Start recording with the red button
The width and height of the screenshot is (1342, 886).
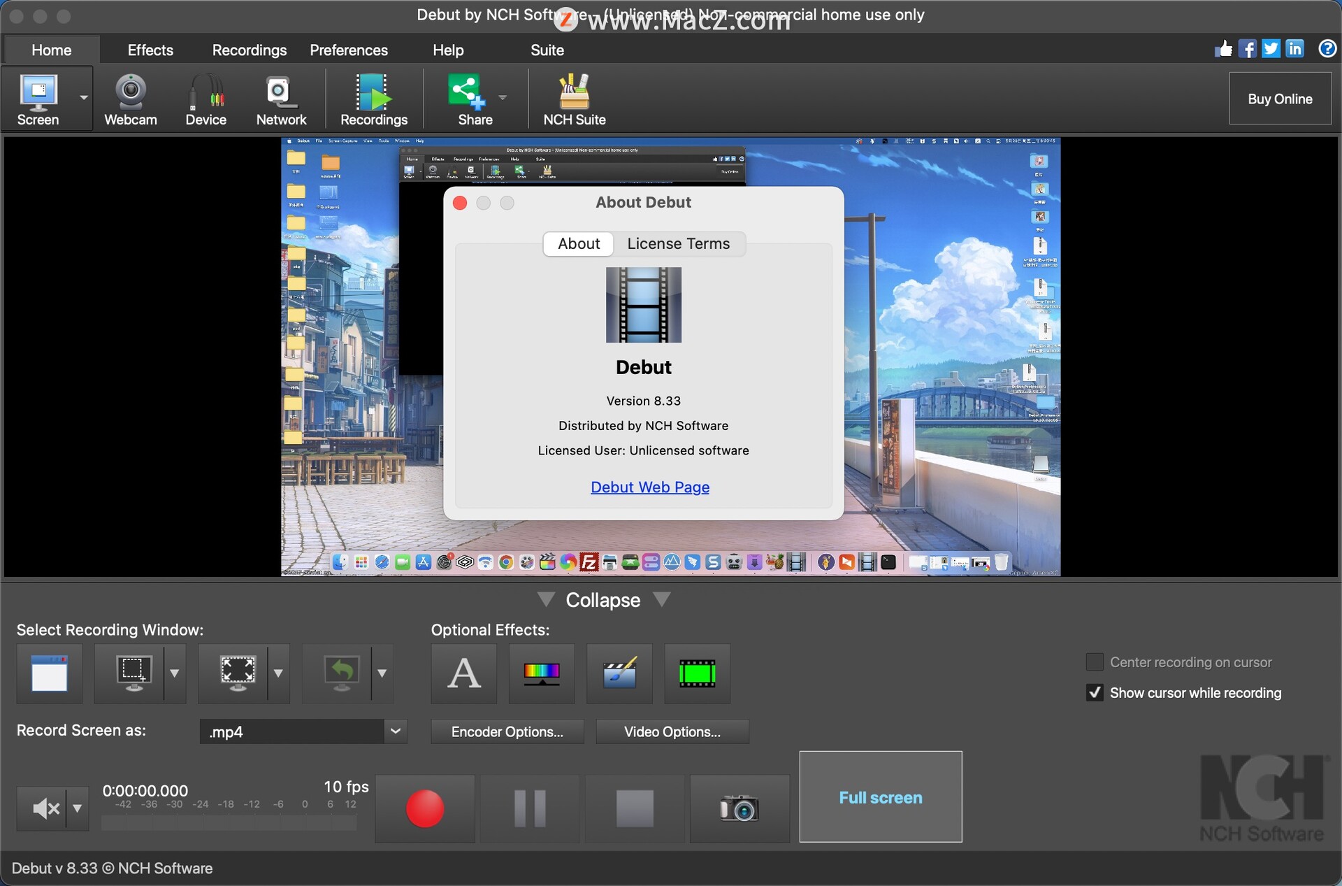click(425, 808)
